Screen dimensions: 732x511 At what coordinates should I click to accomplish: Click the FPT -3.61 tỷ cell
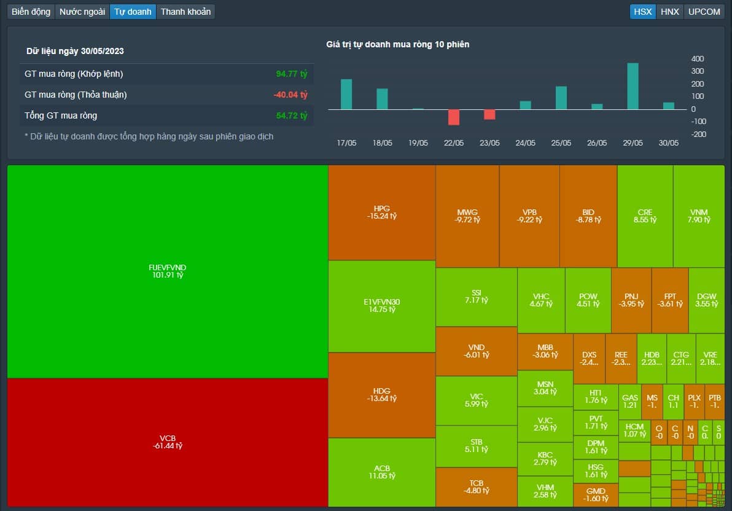[670, 300]
